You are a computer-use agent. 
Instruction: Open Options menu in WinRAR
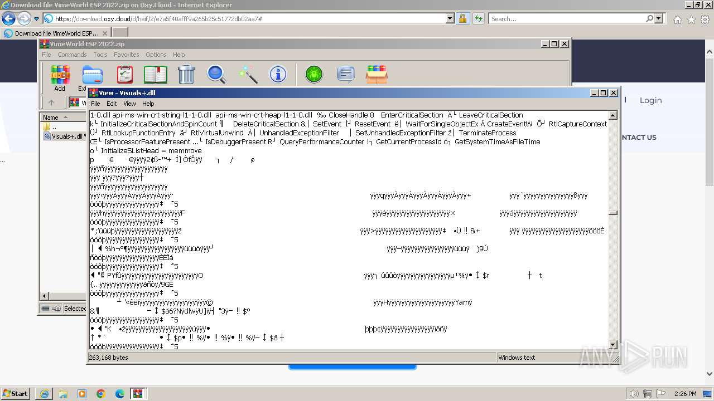coord(156,55)
